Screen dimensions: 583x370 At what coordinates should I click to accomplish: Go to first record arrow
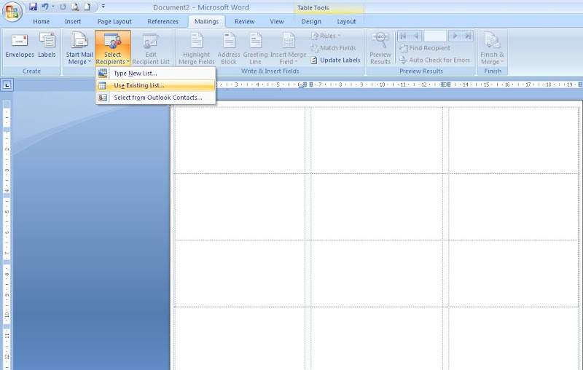(x=404, y=36)
